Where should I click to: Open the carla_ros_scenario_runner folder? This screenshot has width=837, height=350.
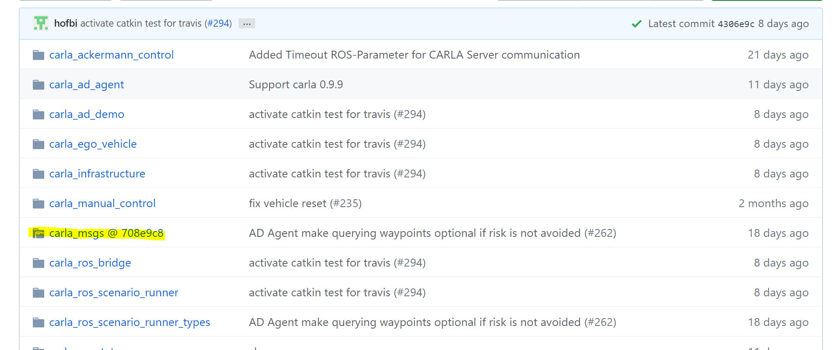[x=114, y=293]
